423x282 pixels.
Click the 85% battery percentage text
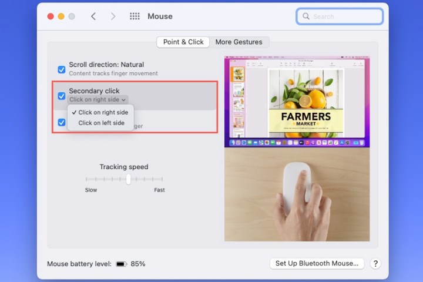[138, 264]
